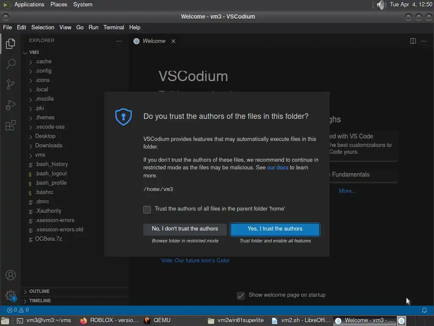Switch to vm2win81superlite folder taskbar item
The height and width of the screenshot is (326, 434).
pyautogui.click(x=236, y=320)
